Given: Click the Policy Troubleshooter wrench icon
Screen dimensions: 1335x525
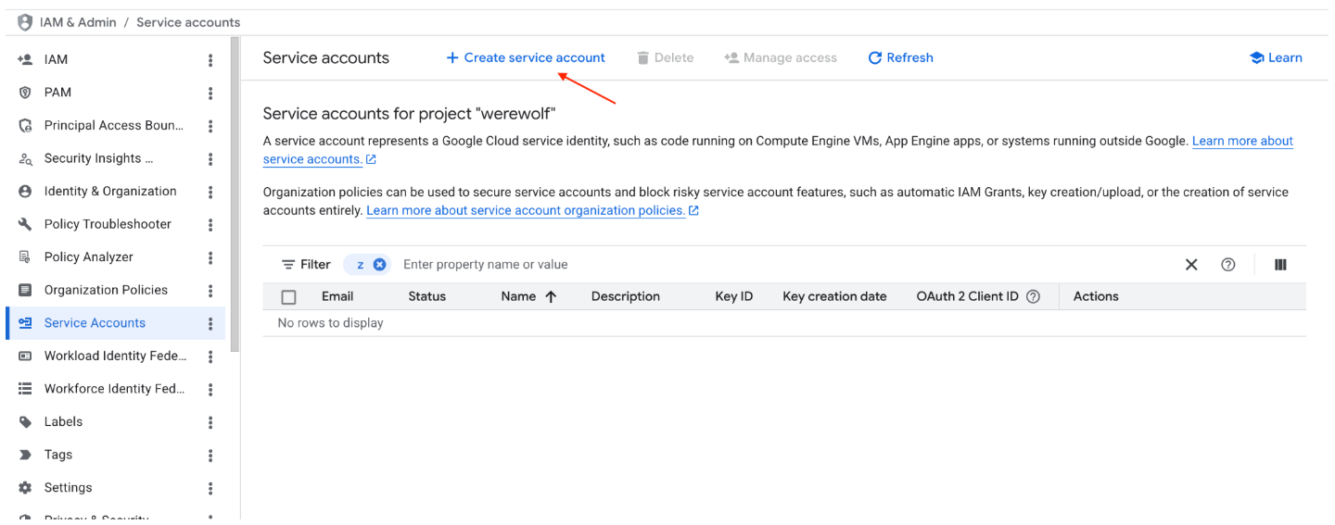Looking at the screenshot, I should (x=25, y=224).
